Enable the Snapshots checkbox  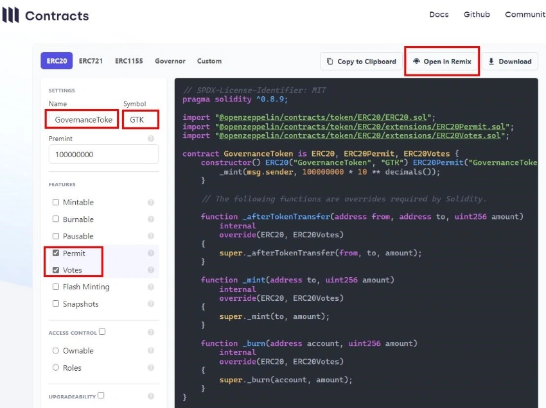(x=56, y=303)
